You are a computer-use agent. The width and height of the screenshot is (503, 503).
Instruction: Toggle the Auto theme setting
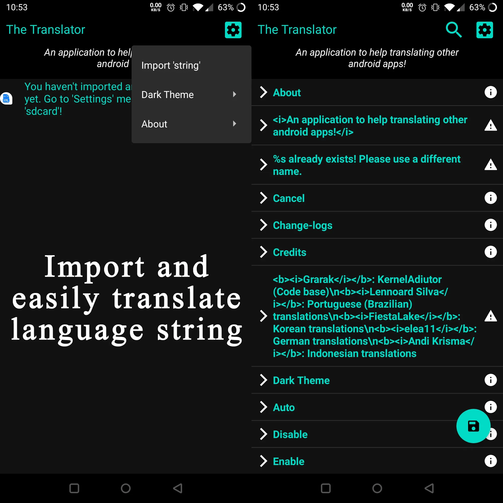pyautogui.click(x=283, y=407)
